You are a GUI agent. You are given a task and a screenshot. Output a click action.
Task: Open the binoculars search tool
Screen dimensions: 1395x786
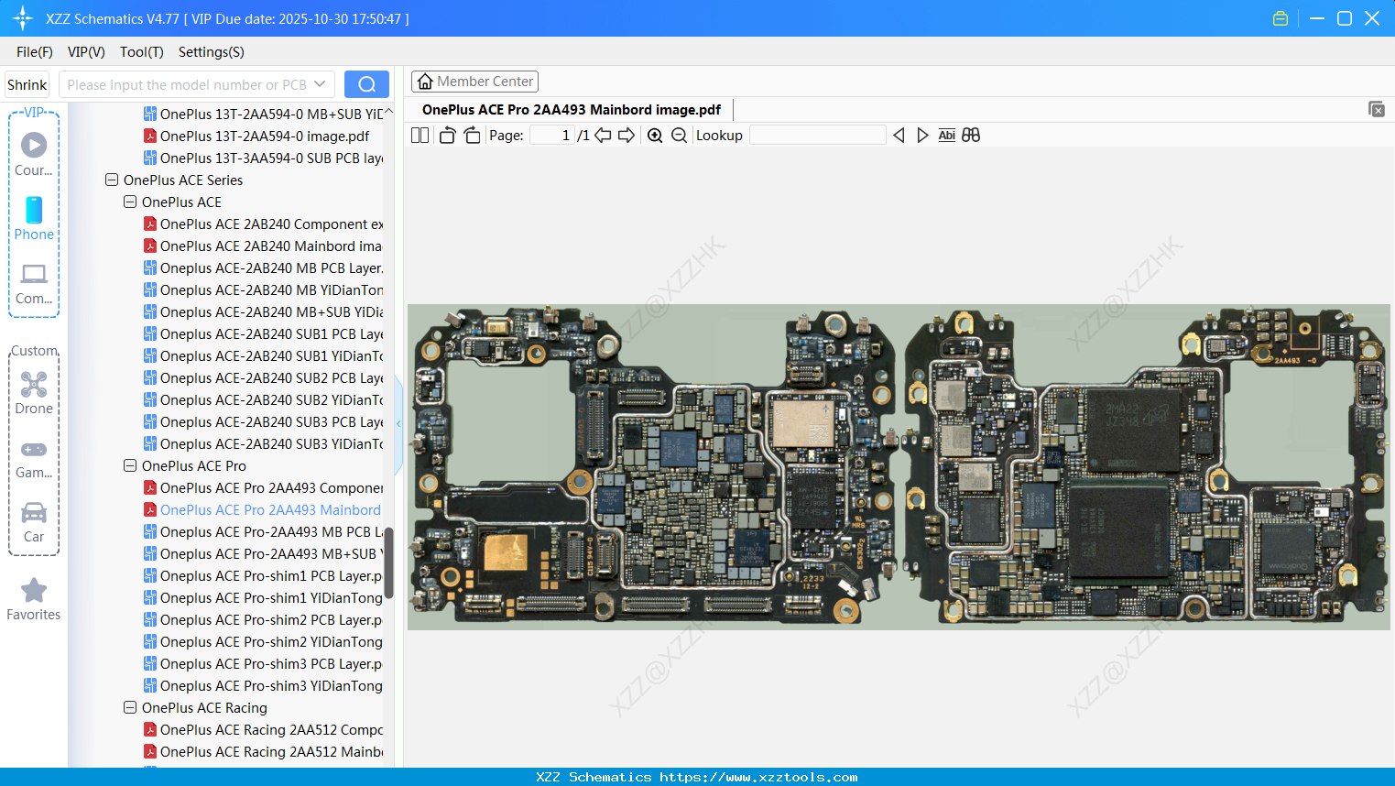(x=971, y=135)
